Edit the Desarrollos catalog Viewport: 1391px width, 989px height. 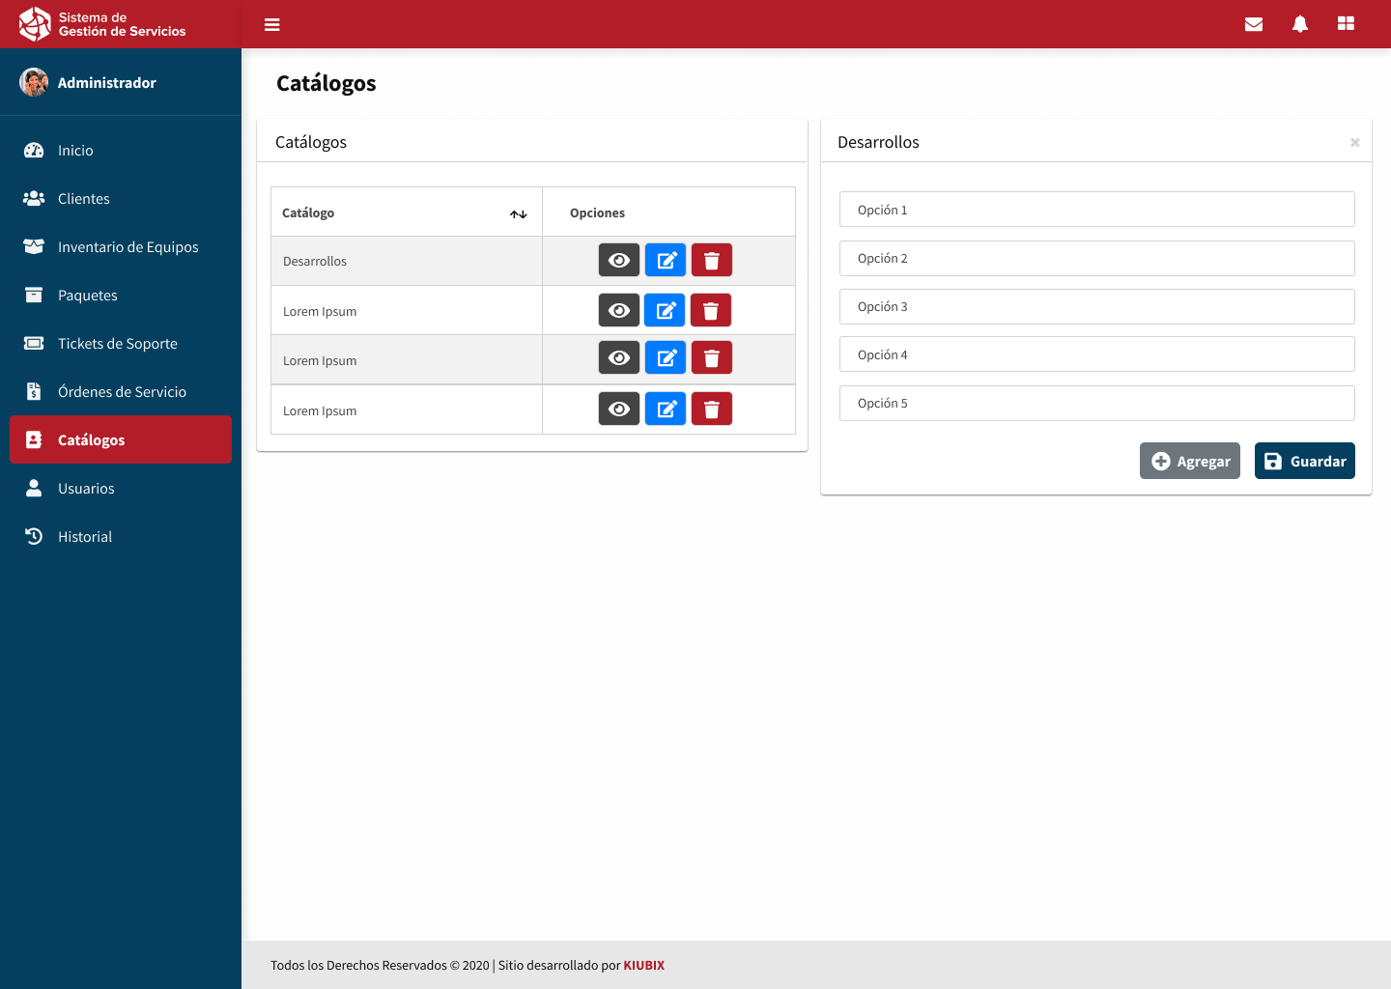[665, 260]
